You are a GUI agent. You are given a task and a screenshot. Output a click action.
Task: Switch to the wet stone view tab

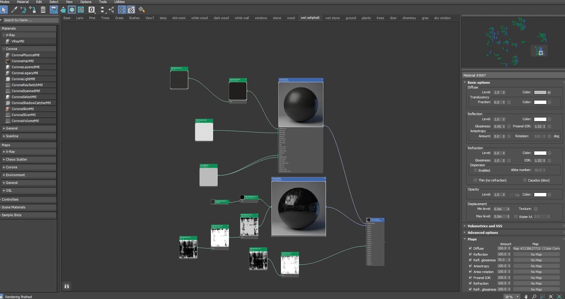click(332, 18)
